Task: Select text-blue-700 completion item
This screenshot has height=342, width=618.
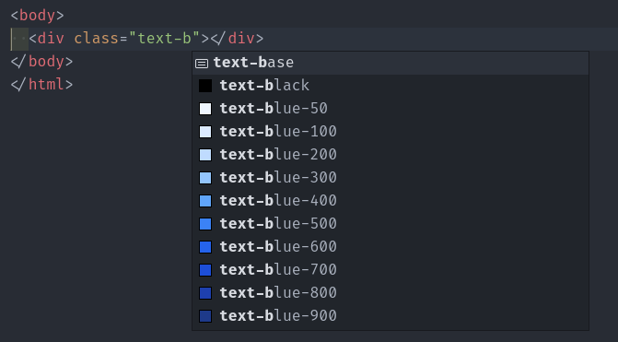Action: point(391,270)
